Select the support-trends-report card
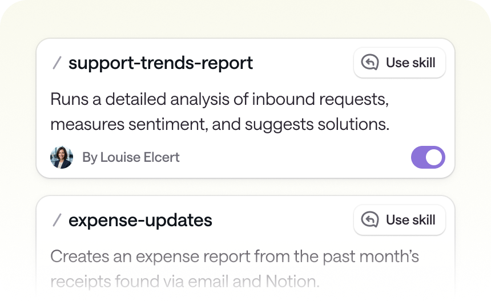The height and width of the screenshot is (302, 491). pos(246,108)
